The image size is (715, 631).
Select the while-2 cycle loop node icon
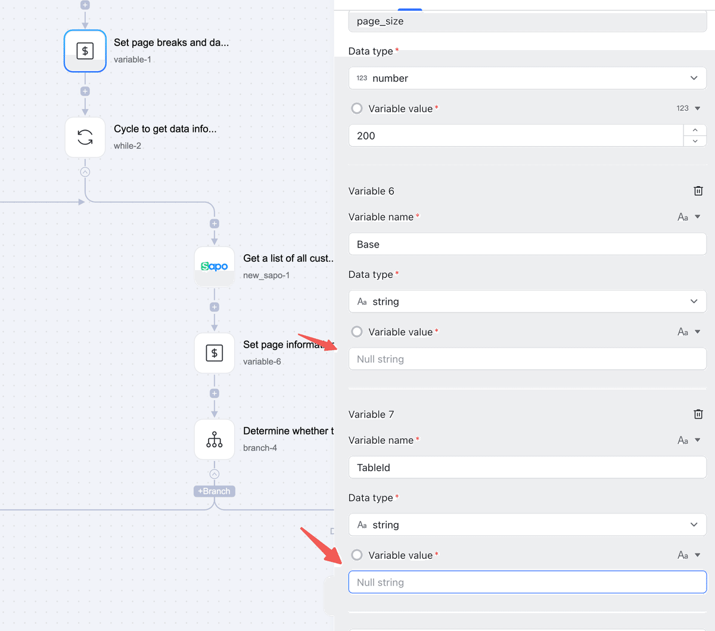[x=85, y=137]
